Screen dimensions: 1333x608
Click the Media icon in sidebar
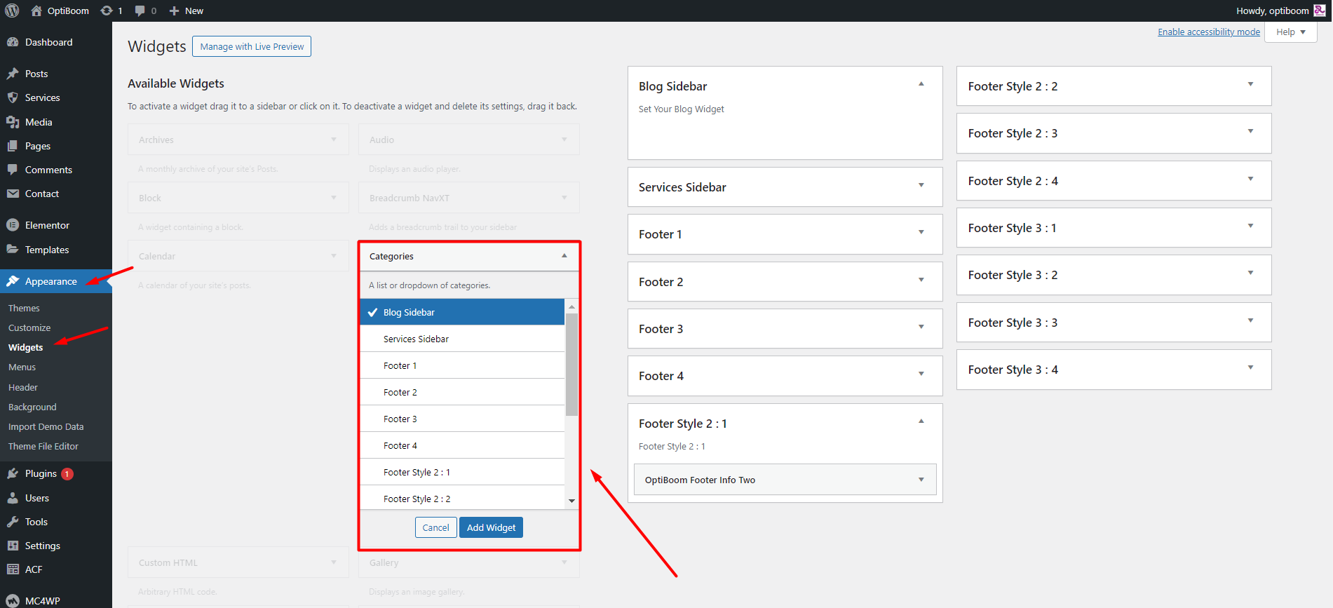click(x=13, y=122)
